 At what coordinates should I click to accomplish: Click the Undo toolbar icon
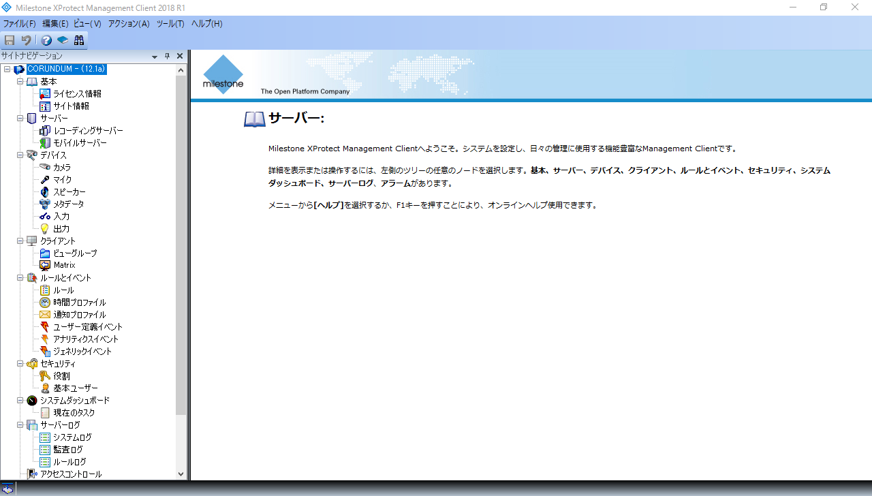[26, 40]
